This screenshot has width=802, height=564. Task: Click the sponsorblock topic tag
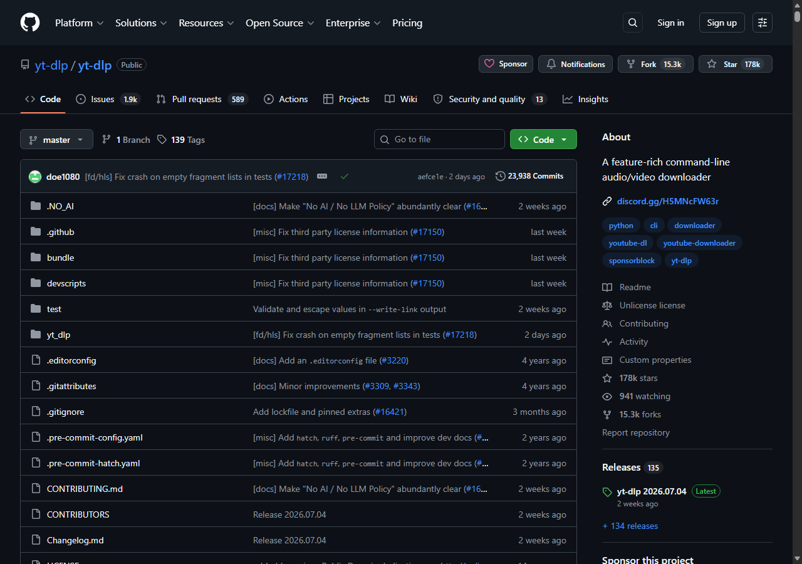click(632, 261)
